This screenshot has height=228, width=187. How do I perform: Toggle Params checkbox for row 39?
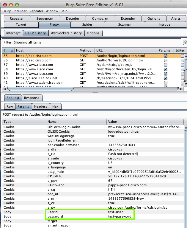[166, 74]
